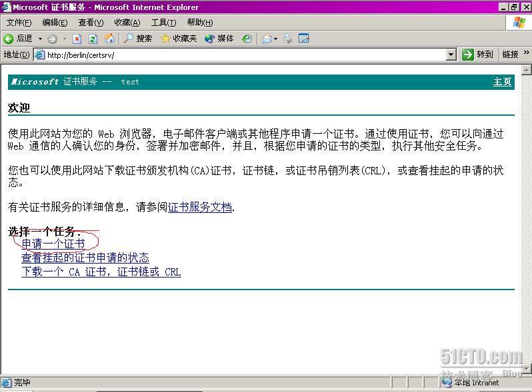Open the 工具(T) menu
Viewport: 532px width, 392px height.
coord(163,23)
